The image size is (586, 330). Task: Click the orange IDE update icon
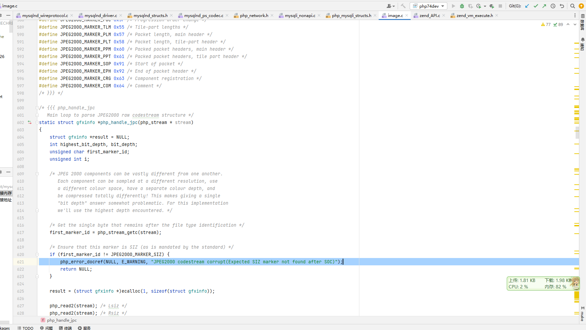581,6
